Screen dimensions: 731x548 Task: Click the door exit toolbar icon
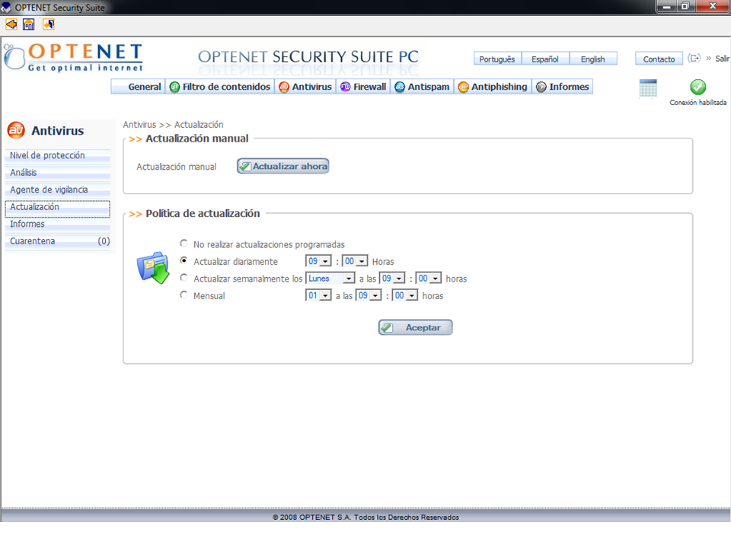48,24
